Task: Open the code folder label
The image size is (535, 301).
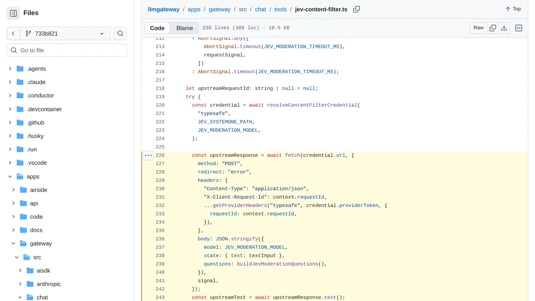Action: click(36, 217)
